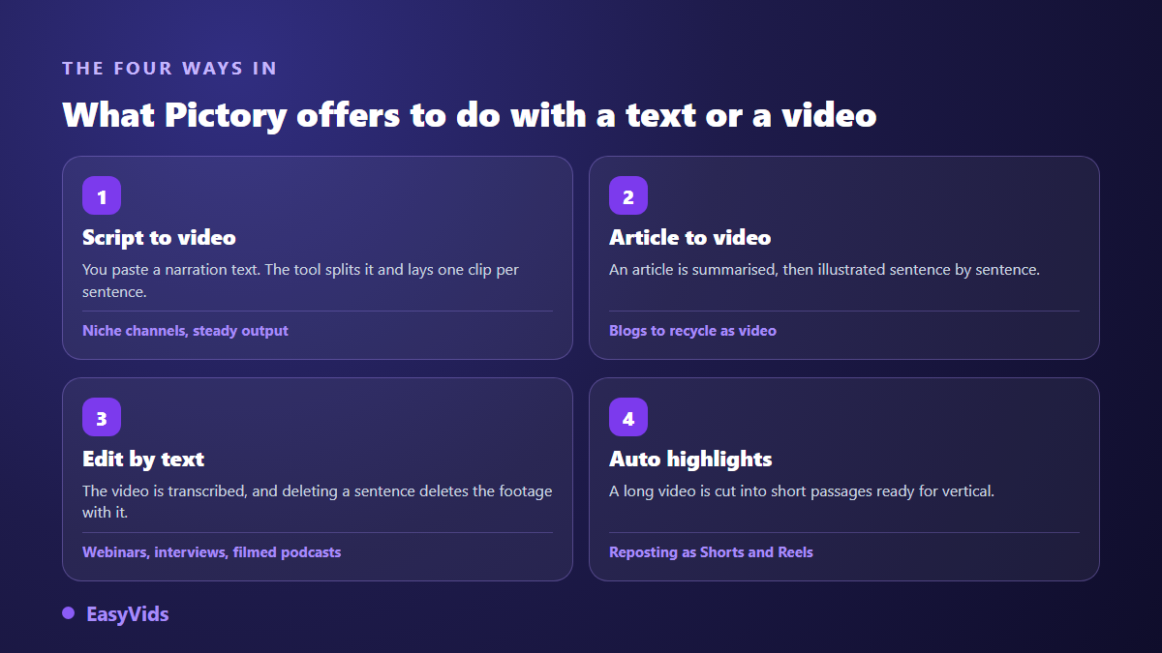The image size is (1162, 653).
Task: Click 'Niche channels, steady output' text
Action: [x=185, y=331]
